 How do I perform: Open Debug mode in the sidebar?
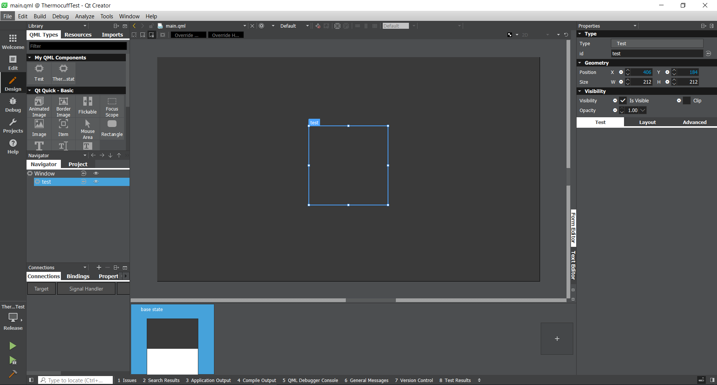(13, 105)
